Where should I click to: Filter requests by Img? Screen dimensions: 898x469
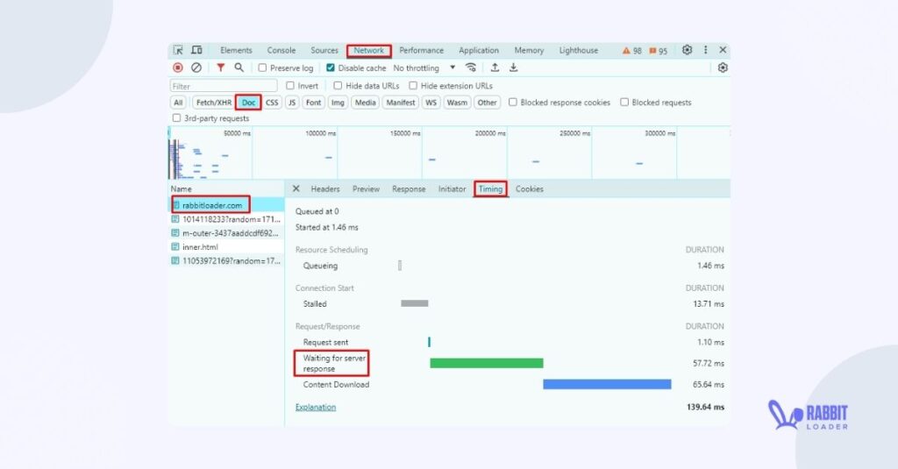338,103
